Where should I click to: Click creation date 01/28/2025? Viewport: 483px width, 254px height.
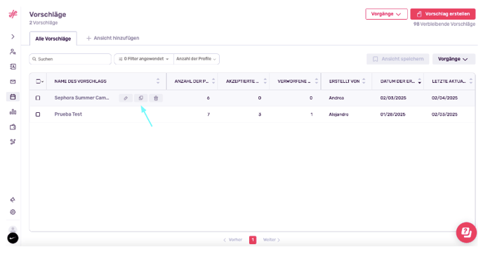click(x=392, y=114)
